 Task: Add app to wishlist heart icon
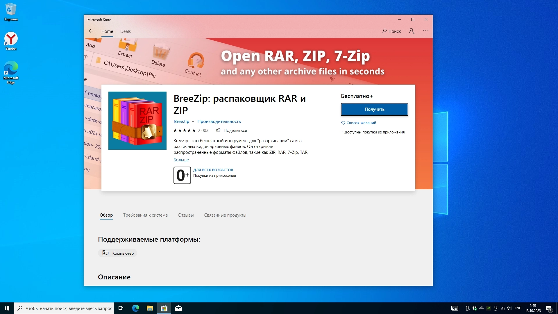pos(343,123)
